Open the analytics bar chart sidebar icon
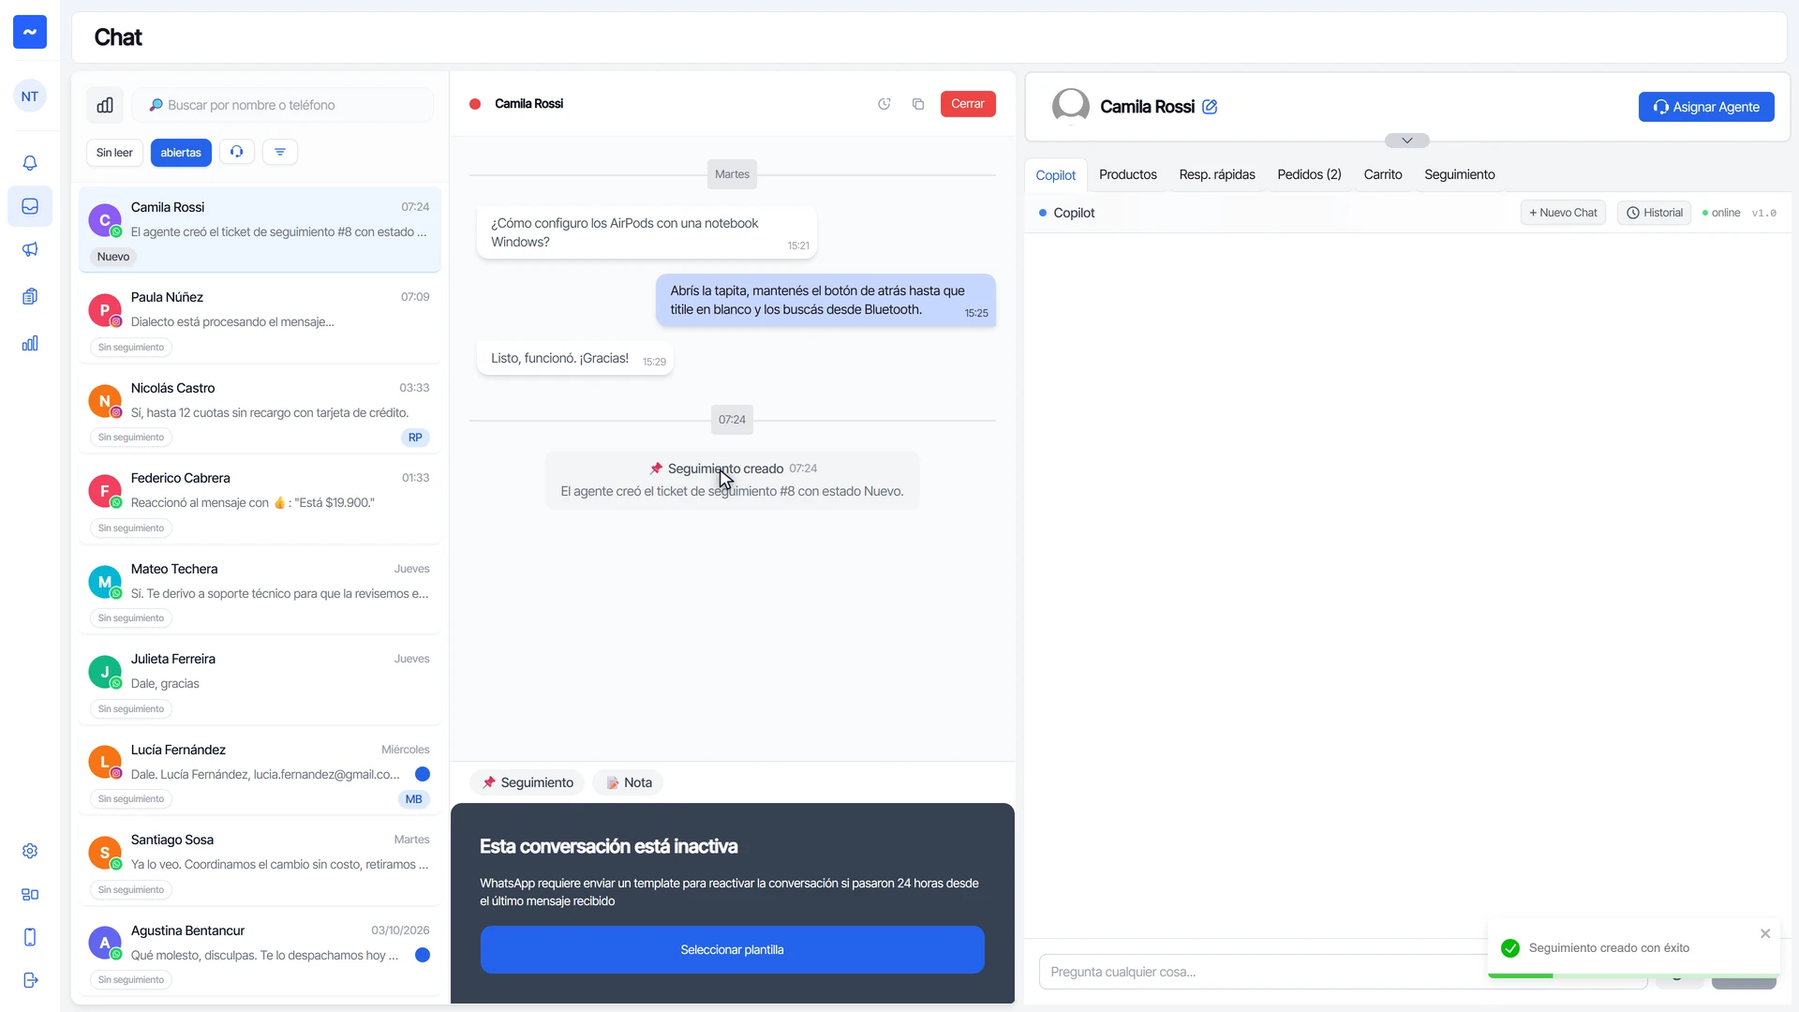The image size is (1799, 1012). pyautogui.click(x=30, y=343)
